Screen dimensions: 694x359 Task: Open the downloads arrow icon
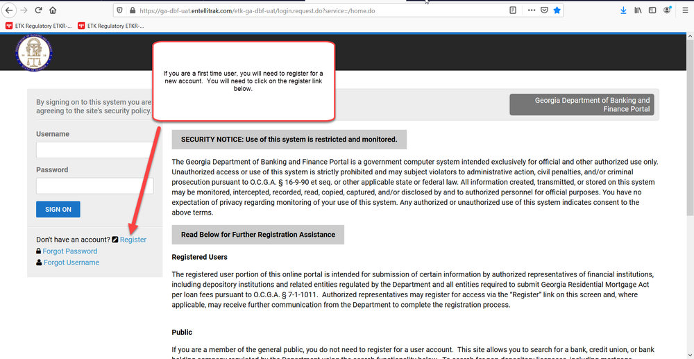click(623, 11)
